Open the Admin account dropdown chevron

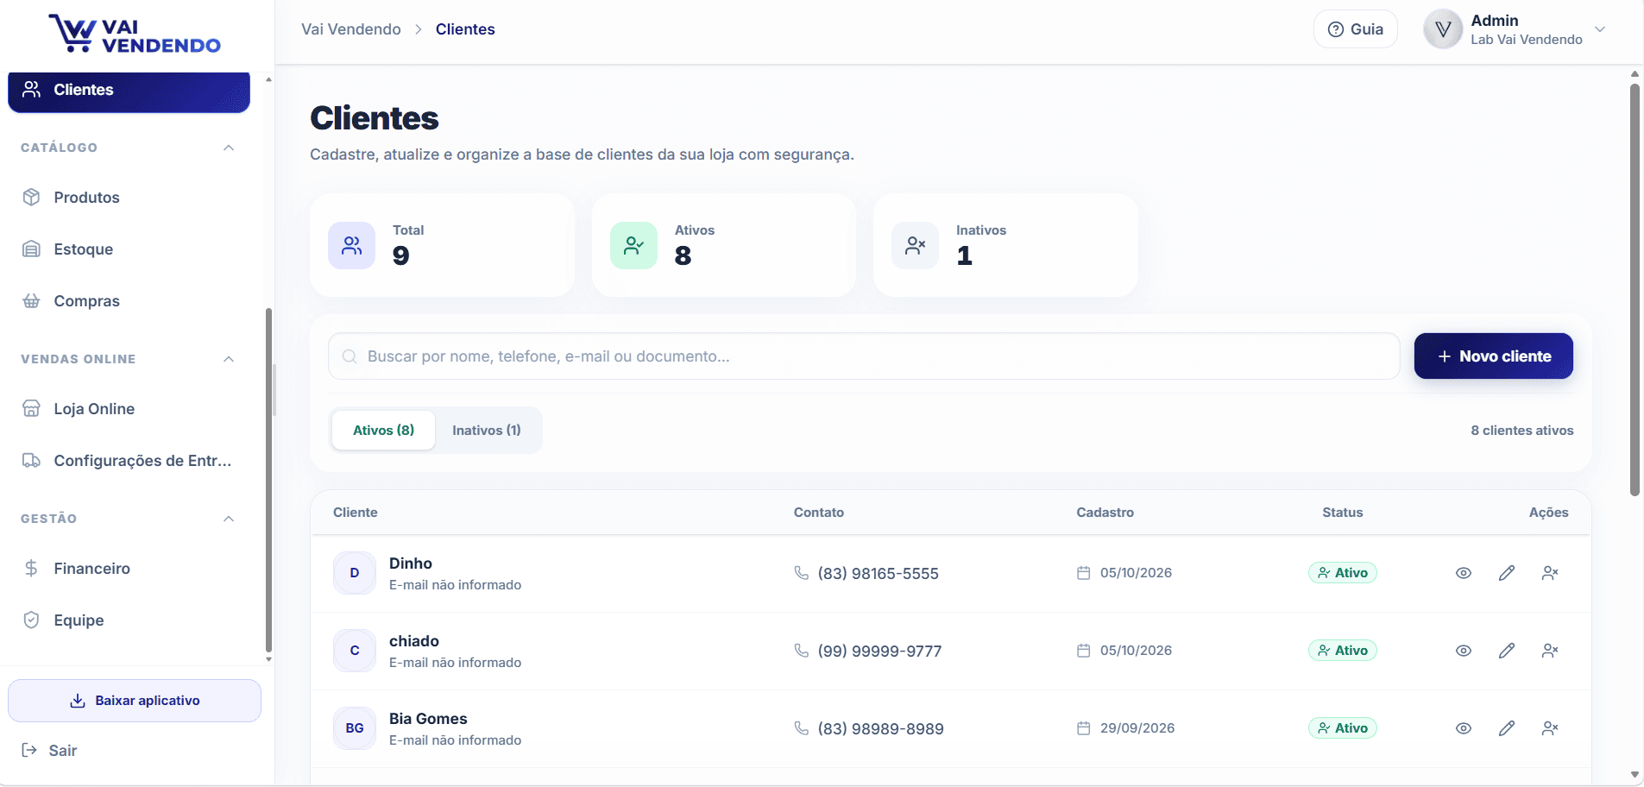click(x=1600, y=29)
